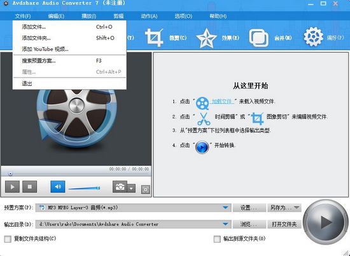Screen dimensions: 350x256
Task: Click the 00:00:00 / 00:00:00 time display
Action: point(129,169)
